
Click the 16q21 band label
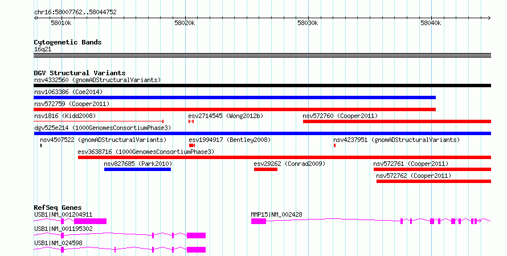pyautogui.click(x=43, y=49)
